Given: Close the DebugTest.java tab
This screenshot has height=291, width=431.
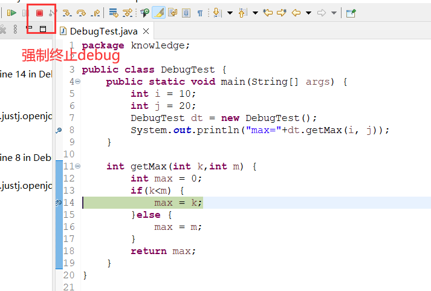Looking at the screenshot, I should 146,31.
